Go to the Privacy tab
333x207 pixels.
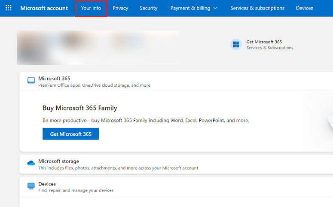point(120,8)
